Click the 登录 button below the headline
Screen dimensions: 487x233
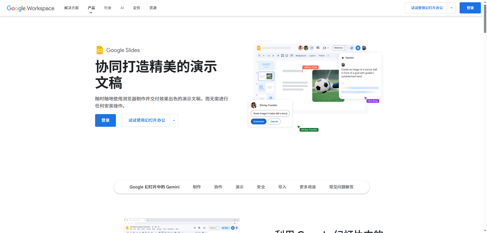click(x=106, y=120)
